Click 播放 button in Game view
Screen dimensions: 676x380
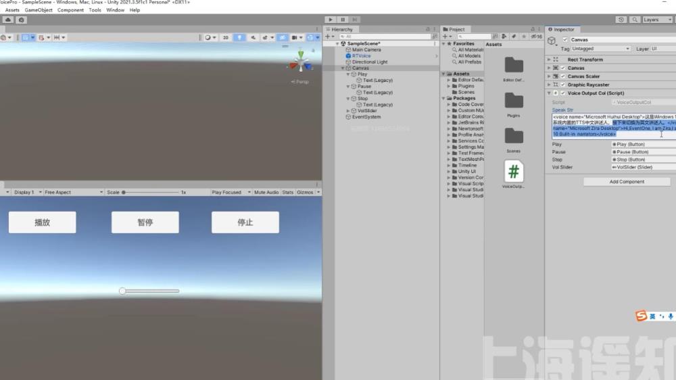point(42,222)
